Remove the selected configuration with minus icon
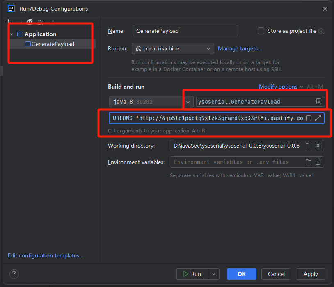The height and width of the screenshot is (287, 334). click(19, 21)
